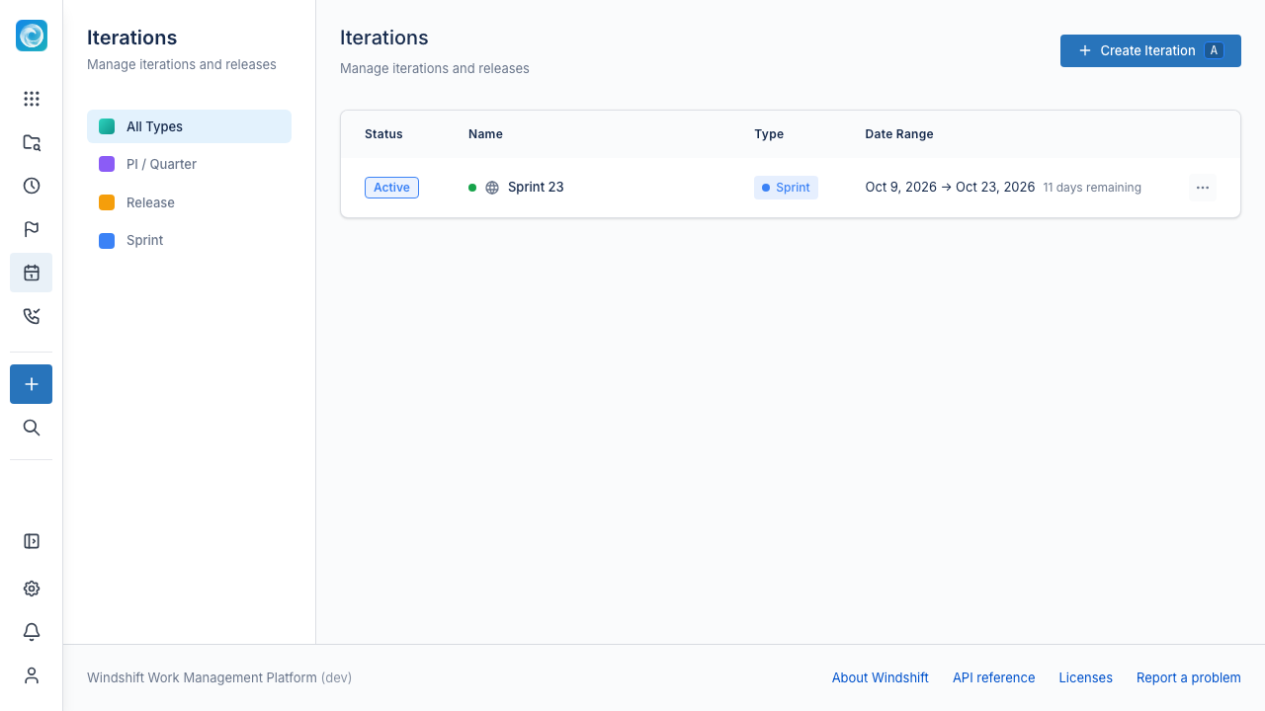Image resolution: width=1265 pixels, height=711 pixels.
Task: Click the 11 days remaining text
Action: 1092,188
